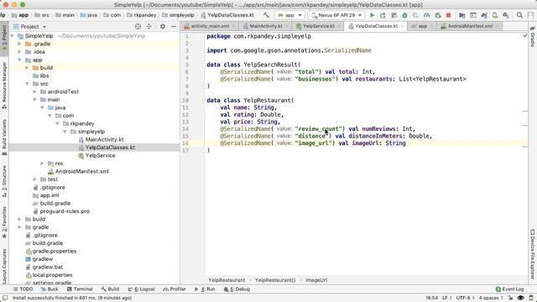Screen dimensions: 537x302
Task: Switch to the AndroidManifest.xml editor tab
Action: click(470, 26)
